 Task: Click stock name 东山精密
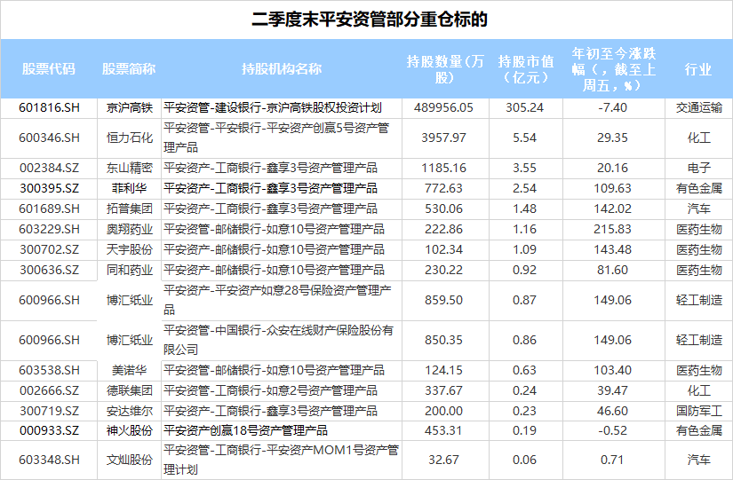[130, 168]
